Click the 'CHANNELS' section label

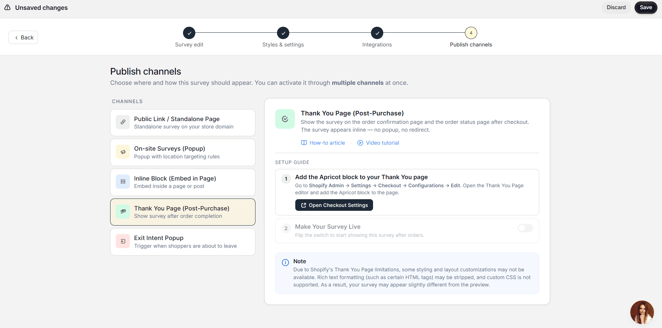(x=127, y=101)
